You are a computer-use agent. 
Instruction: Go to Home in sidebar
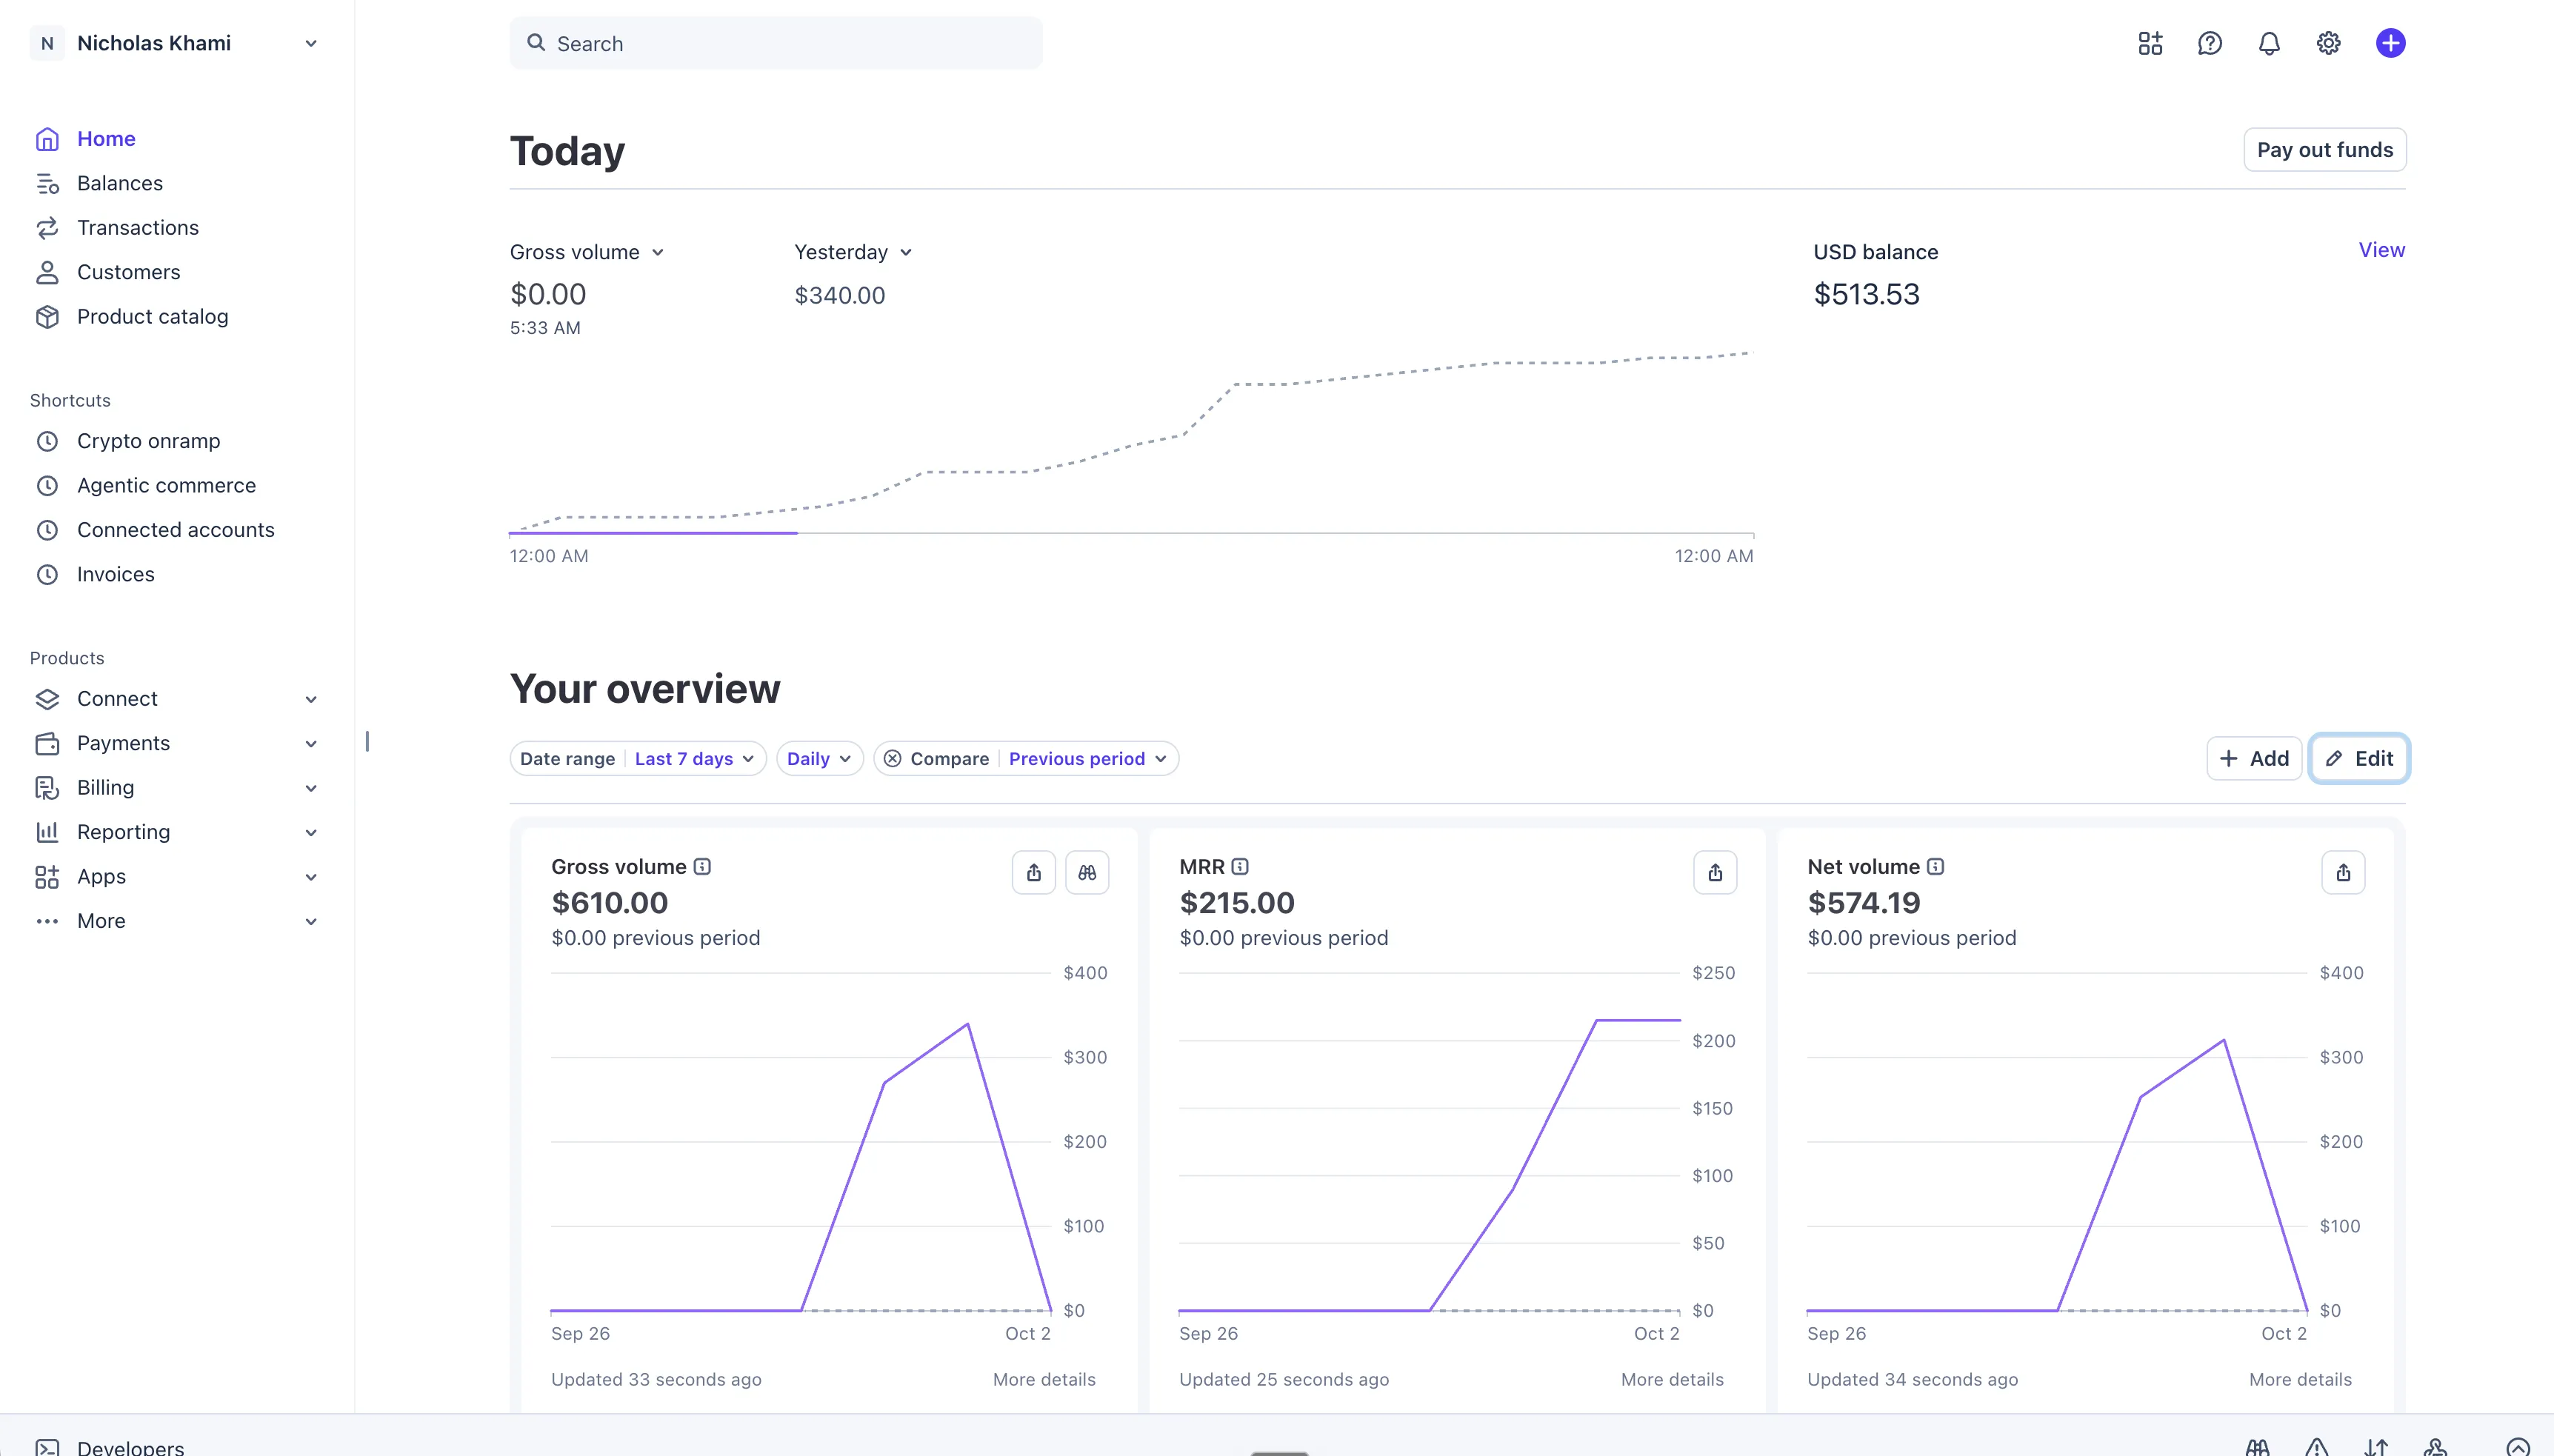pyautogui.click(x=106, y=139)
